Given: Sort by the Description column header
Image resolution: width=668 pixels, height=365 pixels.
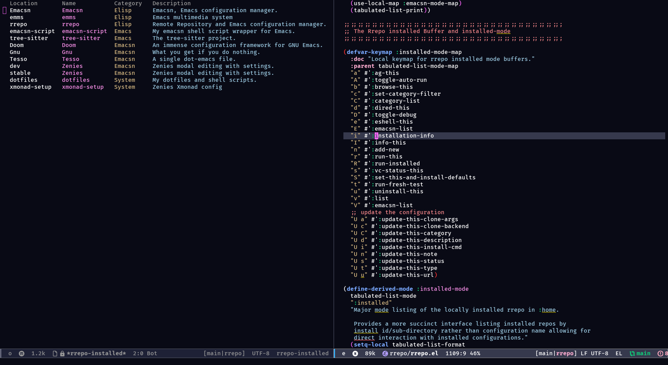Looking at the screenshot, I should (x=171, y=3).
